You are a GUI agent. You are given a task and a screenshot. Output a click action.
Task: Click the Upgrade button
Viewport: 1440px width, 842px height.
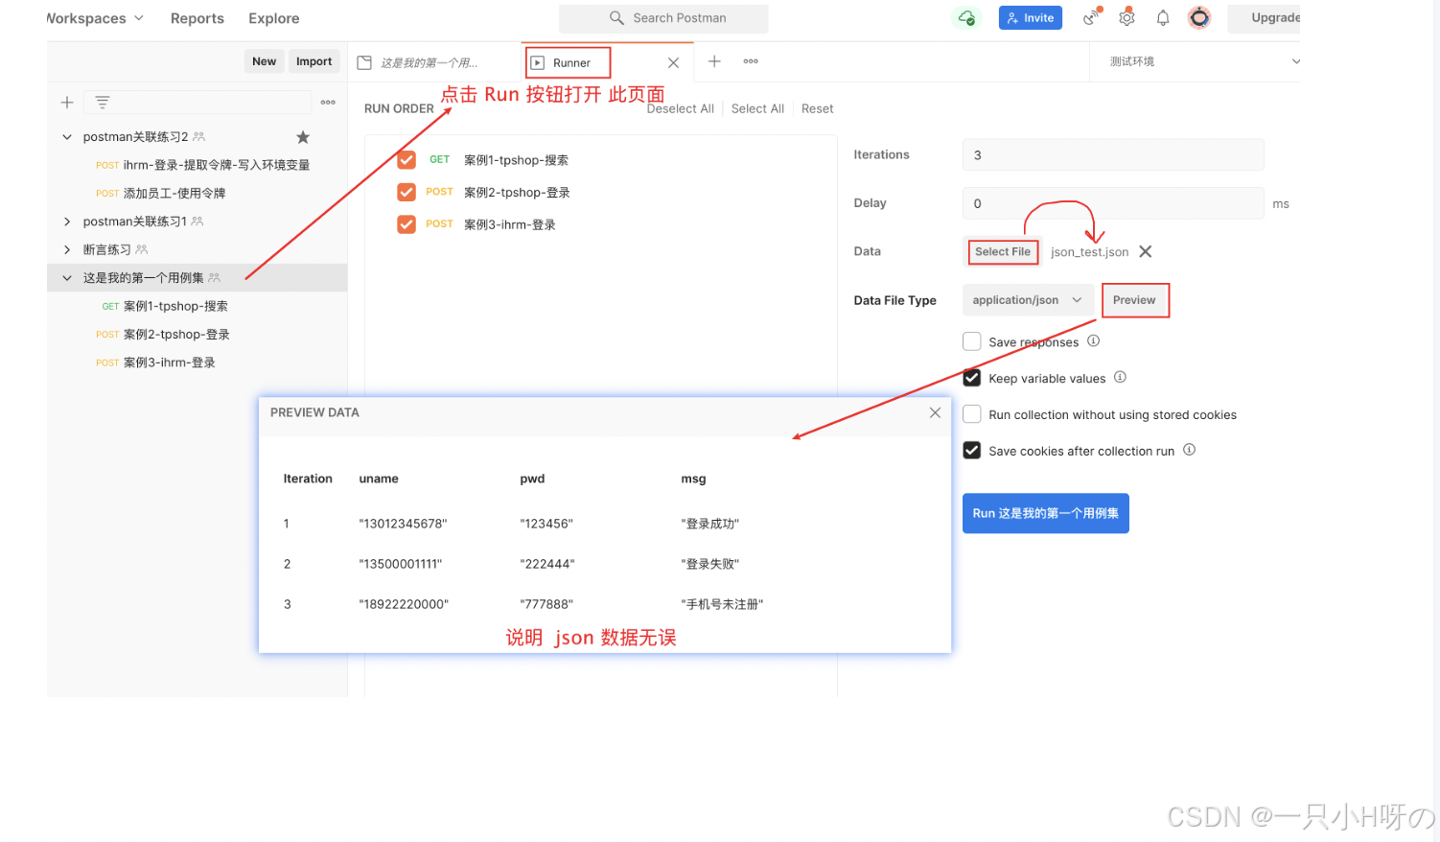coord(1266,17)
